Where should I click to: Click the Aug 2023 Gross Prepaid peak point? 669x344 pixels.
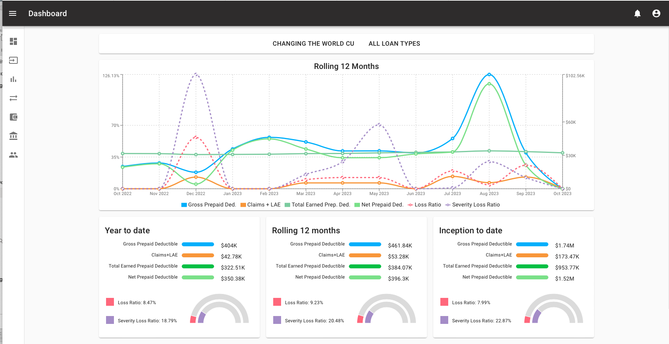[489, 74]
